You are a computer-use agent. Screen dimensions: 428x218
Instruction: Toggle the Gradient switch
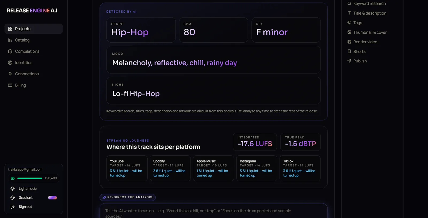tap(52, 198)
